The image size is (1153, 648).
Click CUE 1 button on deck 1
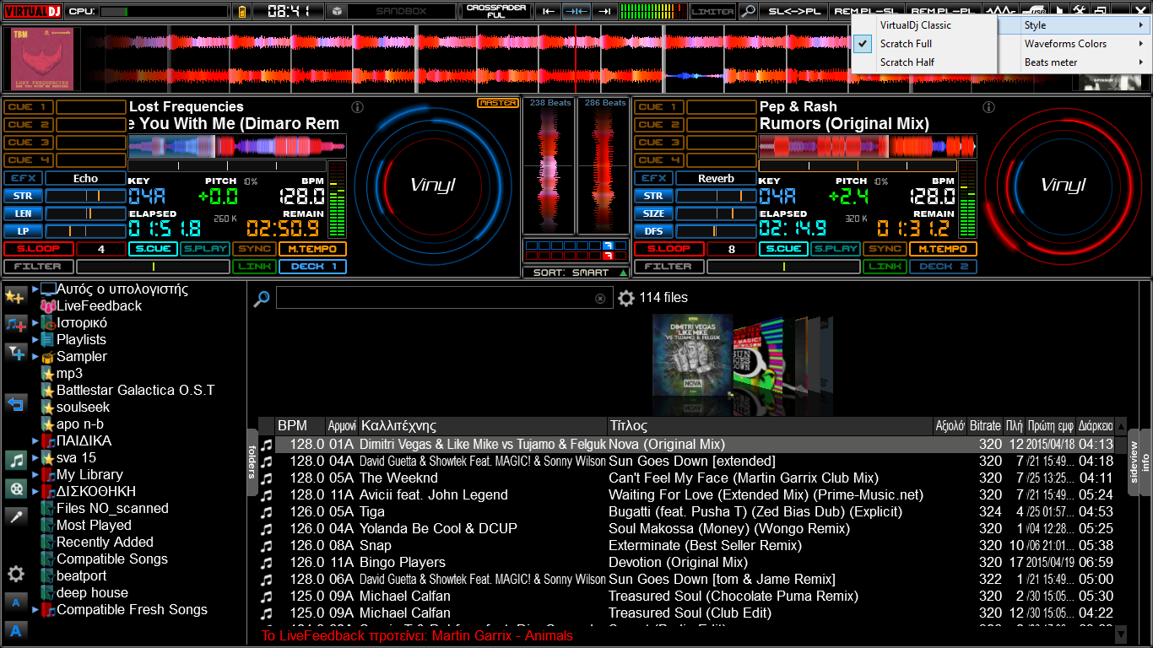tap(29, 107)
